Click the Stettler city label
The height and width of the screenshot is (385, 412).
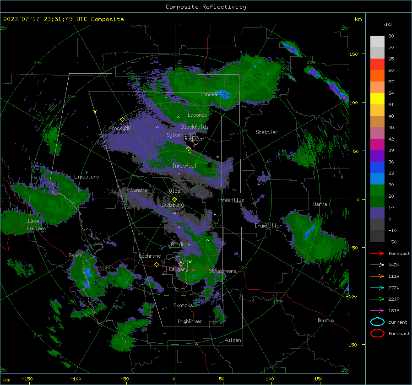(x=267, y=132)
